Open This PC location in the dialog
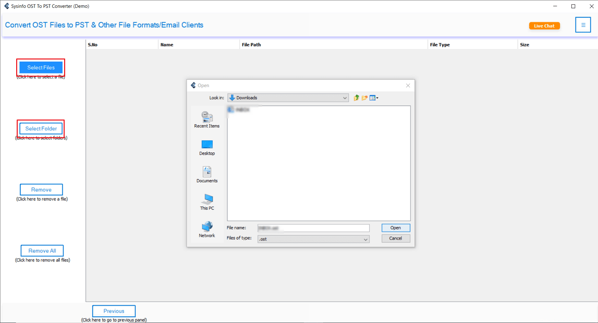Viewport: 598px width, 323px height. pyautogui.click(x=206, y=202)
